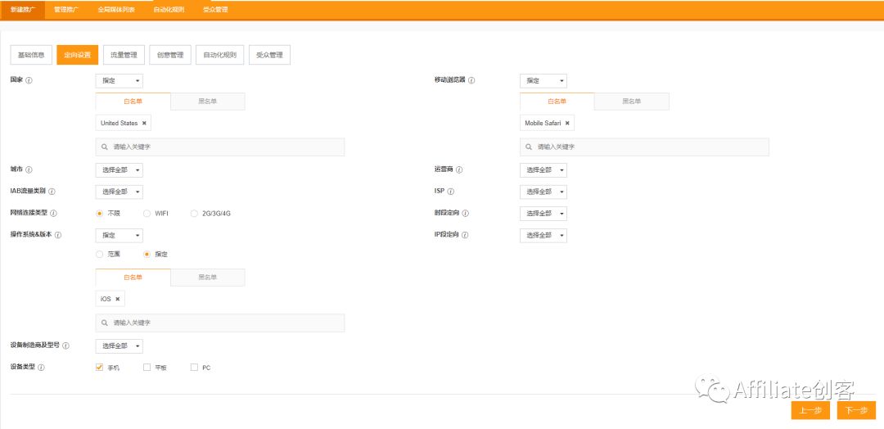Check the PC device type checkbox
Screen dimensions: 884x429
[194, 367]
